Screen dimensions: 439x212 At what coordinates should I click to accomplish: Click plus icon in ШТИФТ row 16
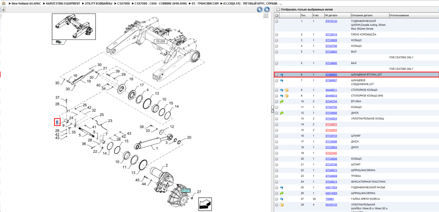click(x=276, y=136)
